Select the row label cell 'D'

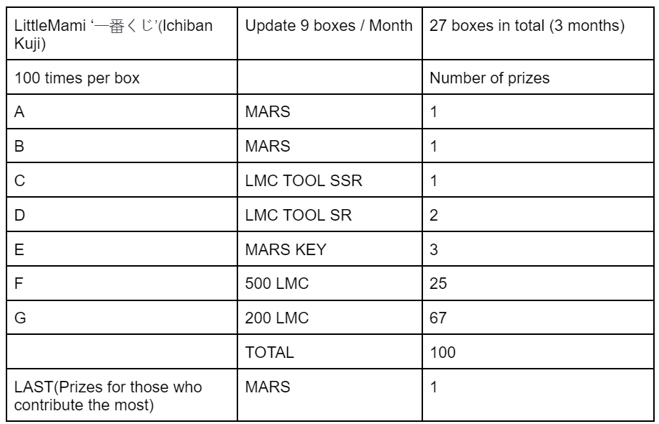pos(122,215)
